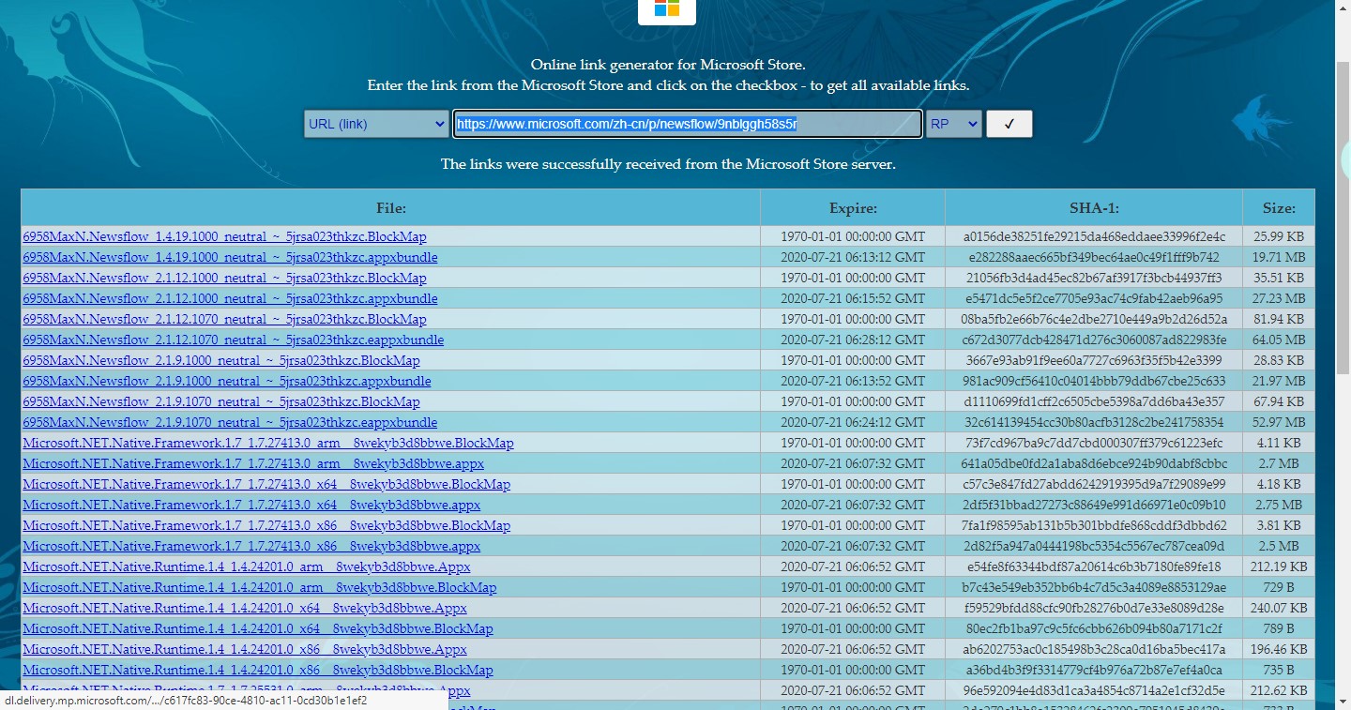Open NET.Native.Framework.1.7 x64 BlockMap link
Viewport: 1351px width, 710px height.
click(x=266, y=484)
